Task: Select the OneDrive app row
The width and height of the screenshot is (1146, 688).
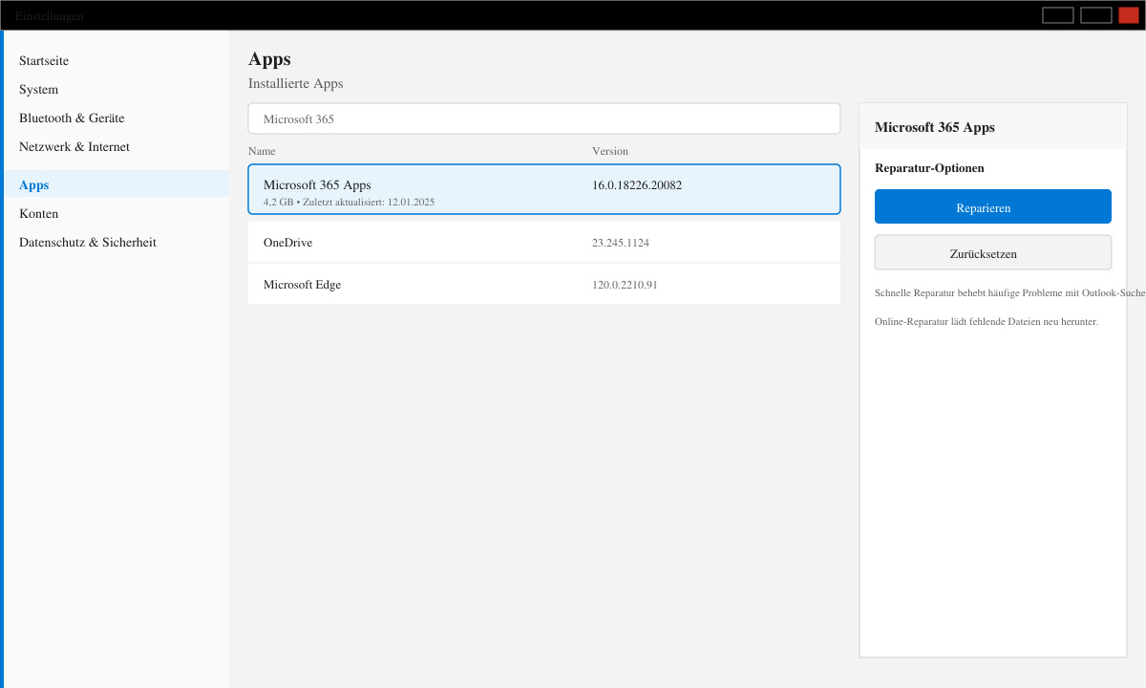Action: pos(544,243)
